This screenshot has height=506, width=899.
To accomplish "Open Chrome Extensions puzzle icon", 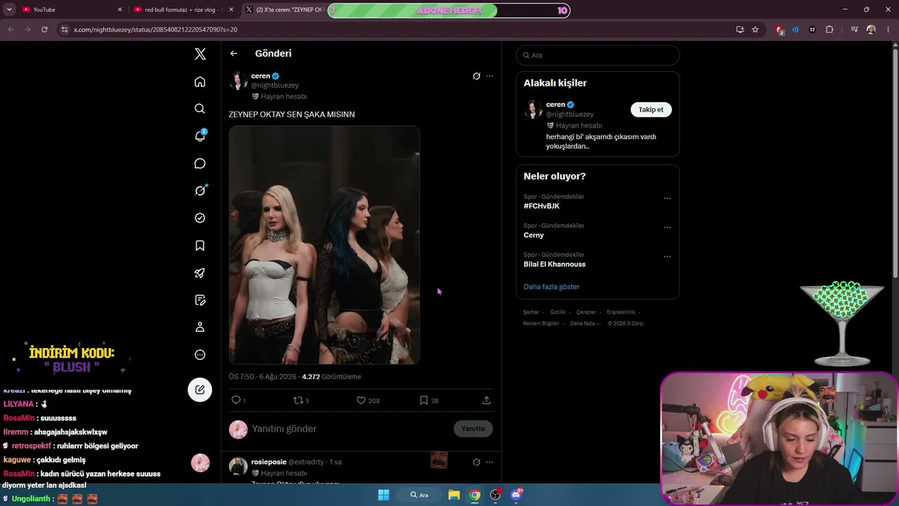I will point(829,30).
